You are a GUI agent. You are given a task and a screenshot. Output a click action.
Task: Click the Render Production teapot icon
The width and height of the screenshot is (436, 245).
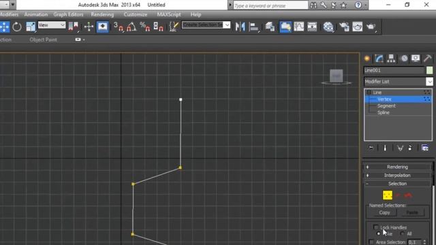tap(371, 27)
